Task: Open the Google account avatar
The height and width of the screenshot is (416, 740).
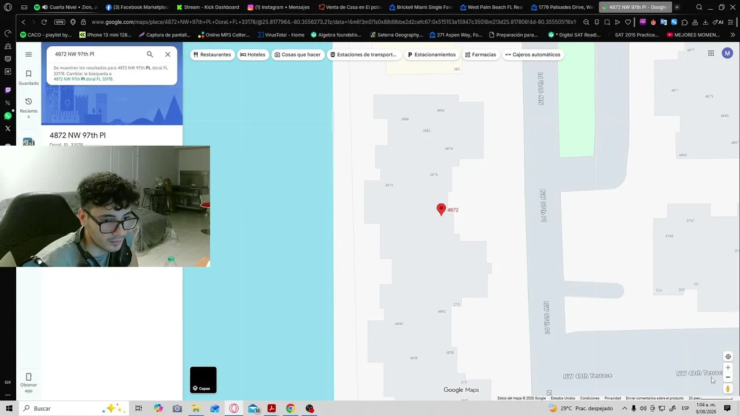Action: tap(727, 53)
